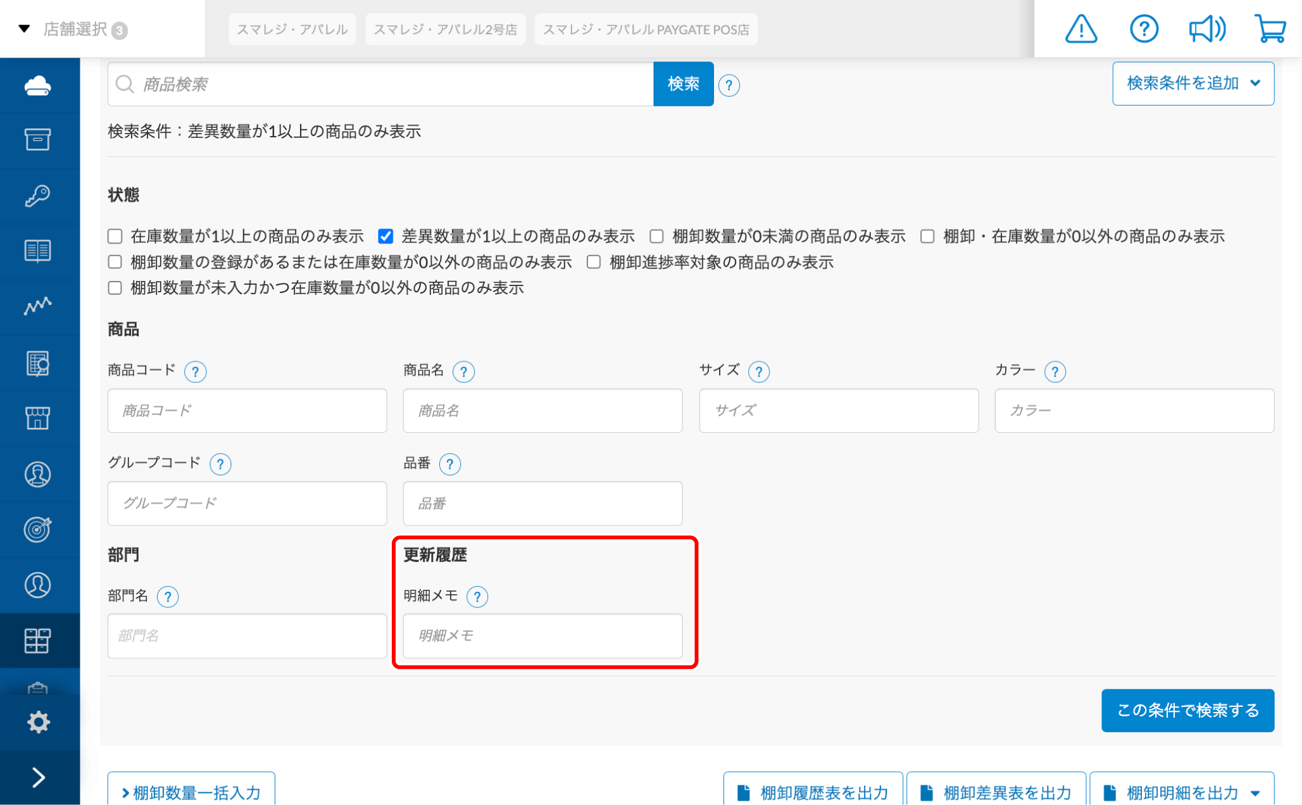This screenshot has height=805, width=1302.
Task: Open the shopping cart icon
Action: point(1270,29)
